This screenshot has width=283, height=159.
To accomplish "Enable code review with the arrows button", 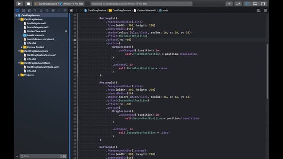I will click(238, 4).
